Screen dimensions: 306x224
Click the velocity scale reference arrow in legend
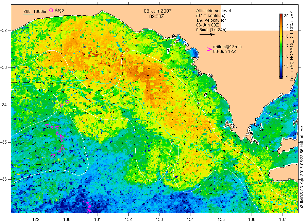click(207, 35)
